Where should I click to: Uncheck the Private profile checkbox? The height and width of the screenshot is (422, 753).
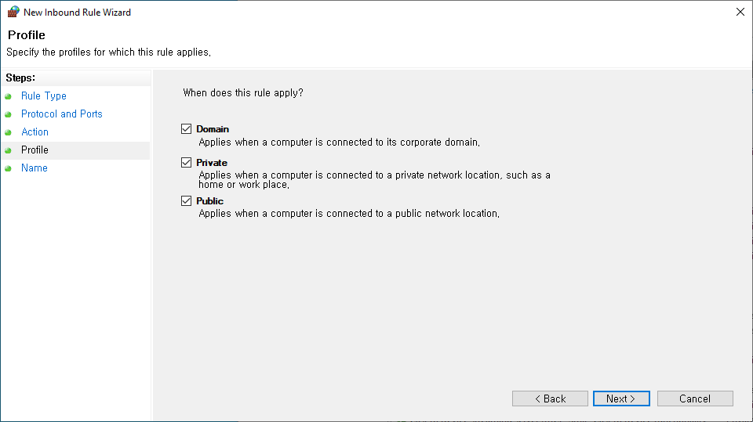[186, 163]
